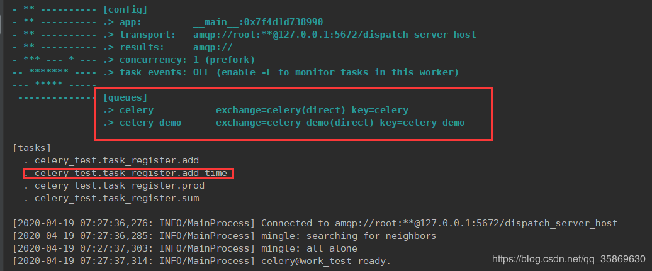Viewport: 652px width, 271px height.
Task: Click the results amqp:// value
Action: 213,47
